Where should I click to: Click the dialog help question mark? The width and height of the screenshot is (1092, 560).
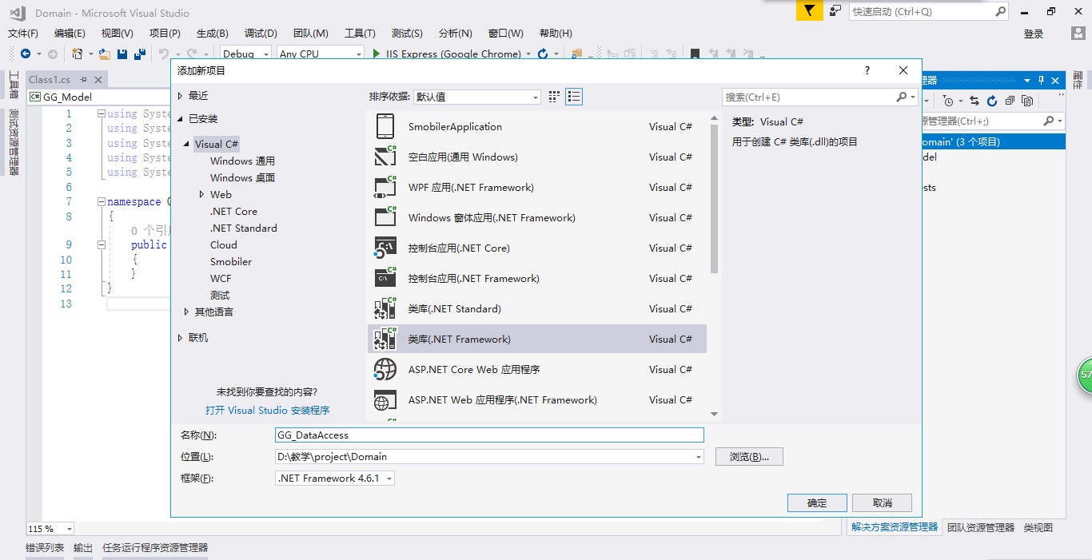(x=867, y=70)
